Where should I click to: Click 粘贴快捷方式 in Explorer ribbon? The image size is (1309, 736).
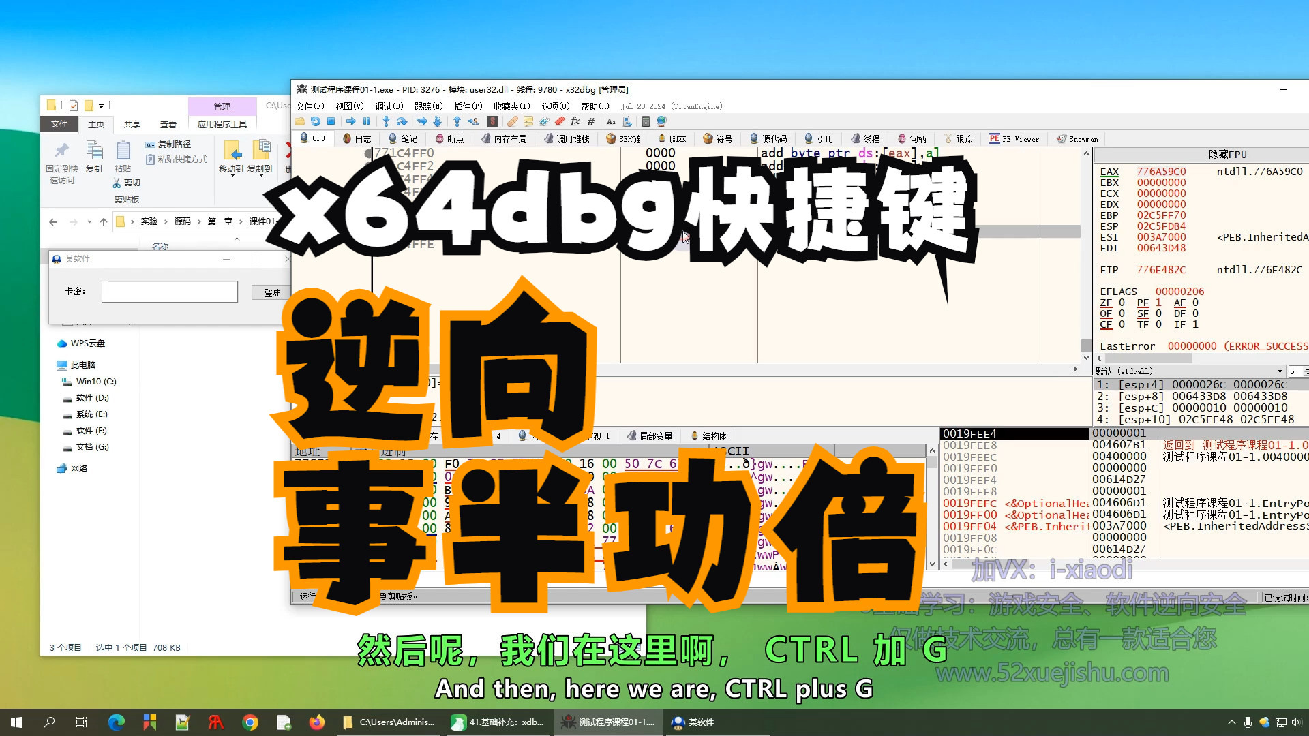[x=177, y=159]
